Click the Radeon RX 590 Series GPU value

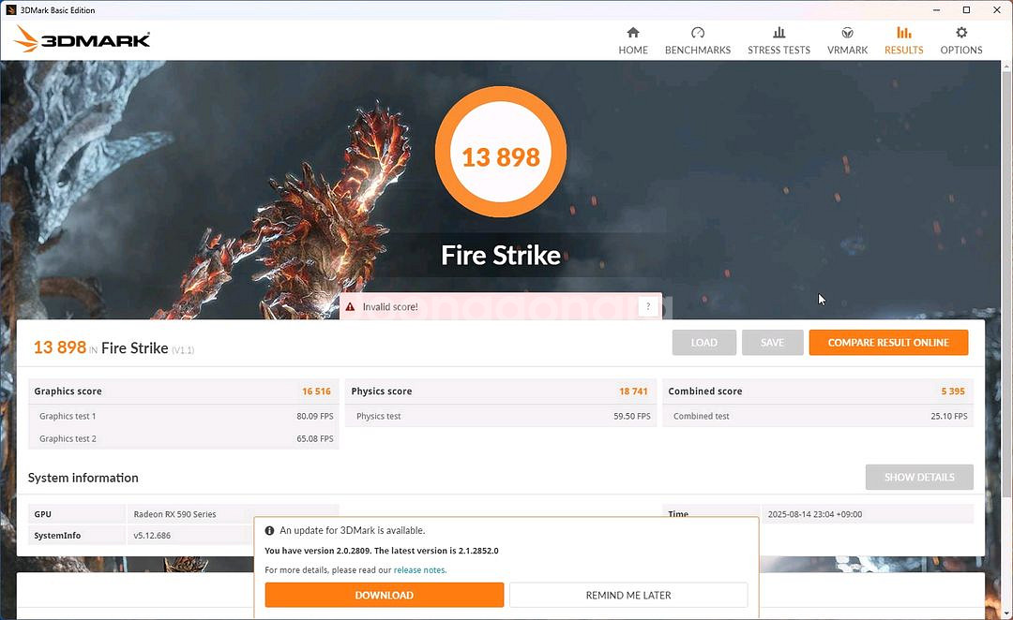coord(175,514)
